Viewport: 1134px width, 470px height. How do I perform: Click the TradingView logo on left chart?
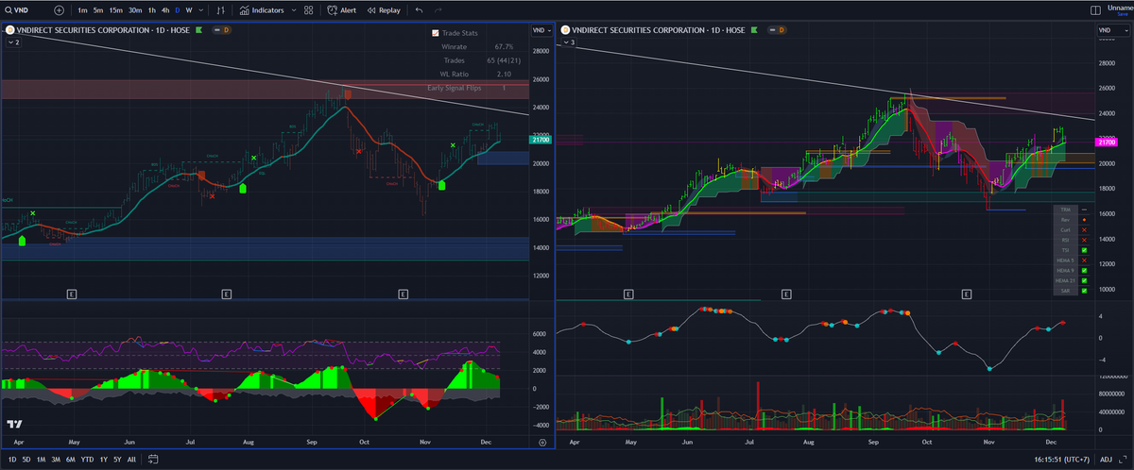pyautogui.click(x=15, y=425)
